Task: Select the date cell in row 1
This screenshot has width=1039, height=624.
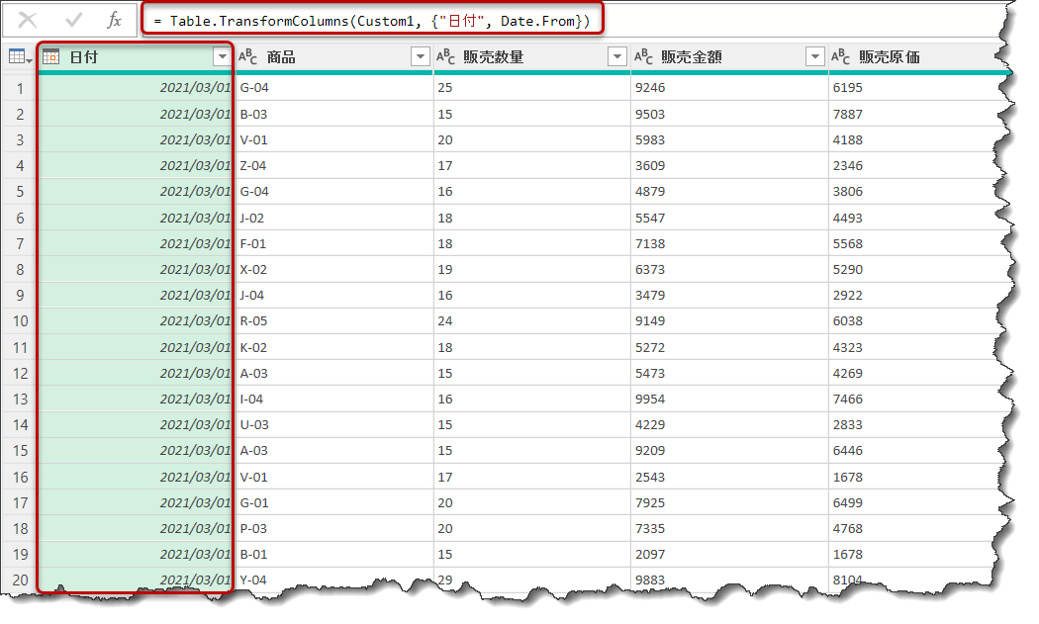Action: point(136,88)
